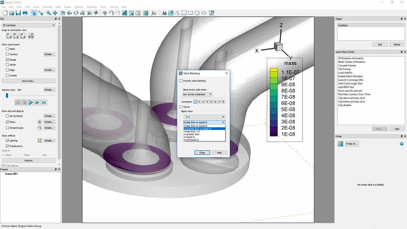
Task: Select the Translate four-arrow move tool
Action: [x=55, y=13]
